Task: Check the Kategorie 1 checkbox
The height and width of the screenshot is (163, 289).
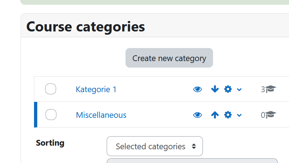Action: (51, 89)
